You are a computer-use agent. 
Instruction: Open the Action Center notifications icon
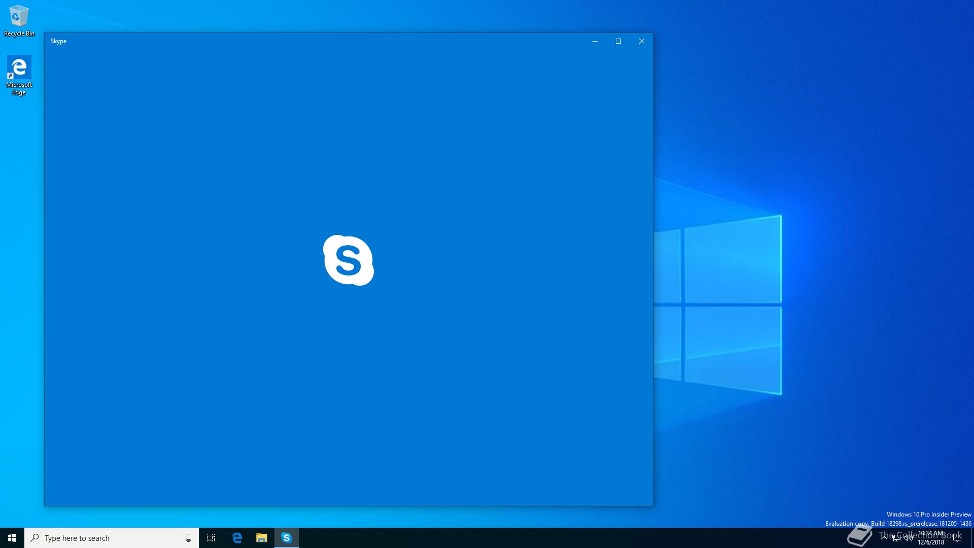(957, 538)
